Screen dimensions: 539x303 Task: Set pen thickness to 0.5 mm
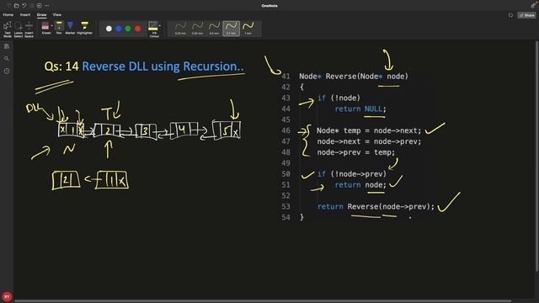214,28
